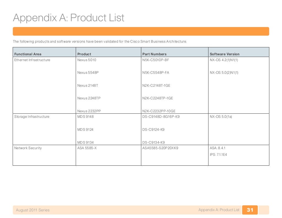Select part number 'N5K-C5548P-FA'
This screenshot has width=282, height=218.
click(x=156, y=73)
